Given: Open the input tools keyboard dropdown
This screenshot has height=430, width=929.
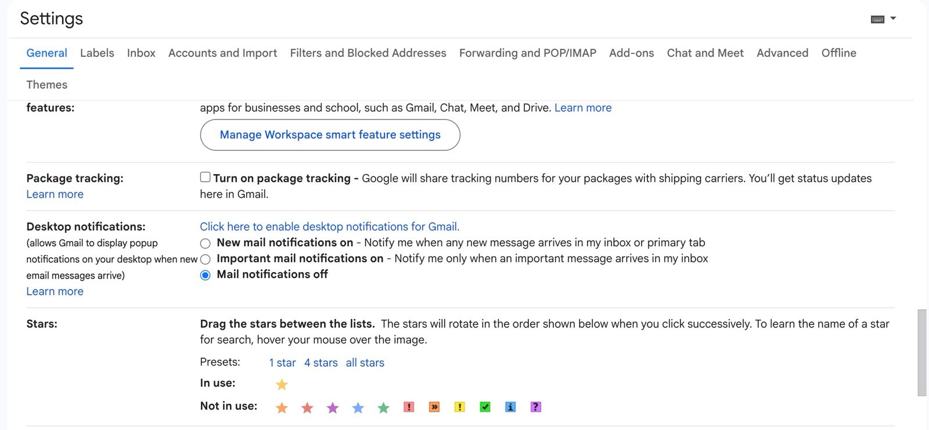Looking at the screenshot, I should point(883,19).
